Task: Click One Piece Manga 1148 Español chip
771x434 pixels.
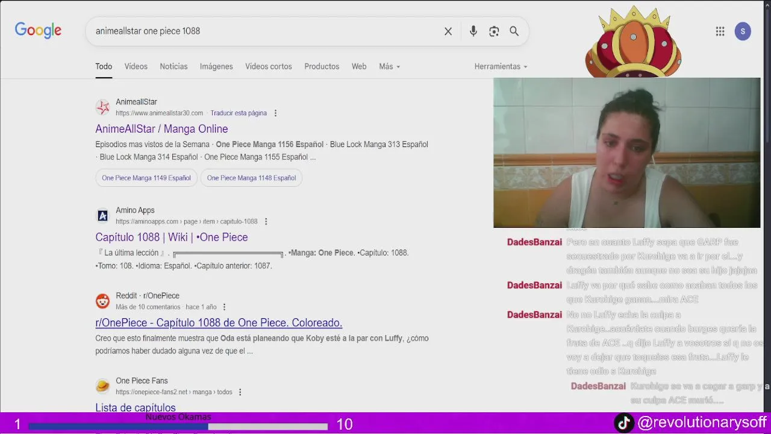Action: point(252,178)
